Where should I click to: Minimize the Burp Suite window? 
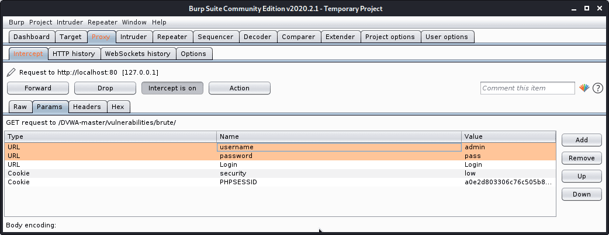pos(574,8)
